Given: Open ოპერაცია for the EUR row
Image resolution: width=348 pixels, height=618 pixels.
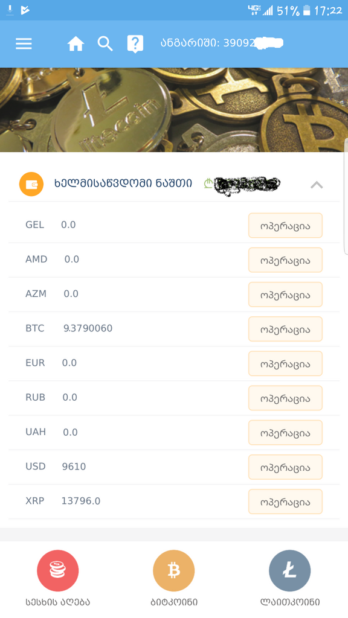Looking at the screenshot, I should 285,363.
